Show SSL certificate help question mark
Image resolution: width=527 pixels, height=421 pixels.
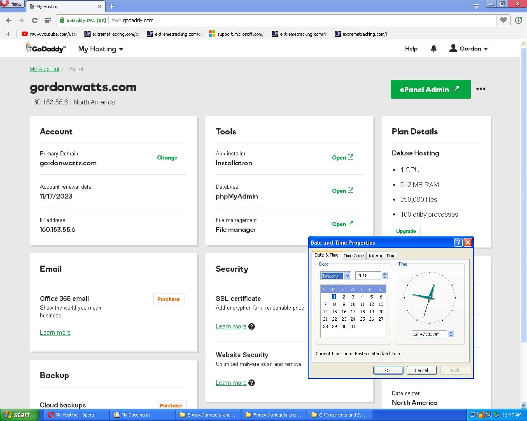[252, 326]
